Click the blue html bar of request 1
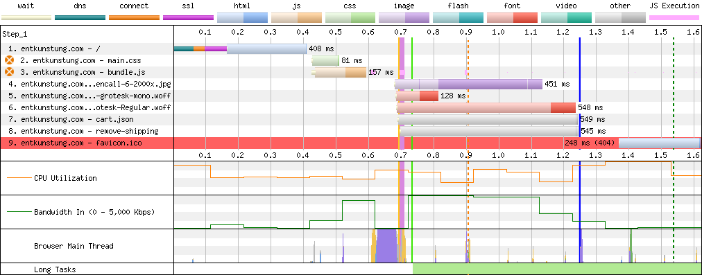 click(266, 48)
